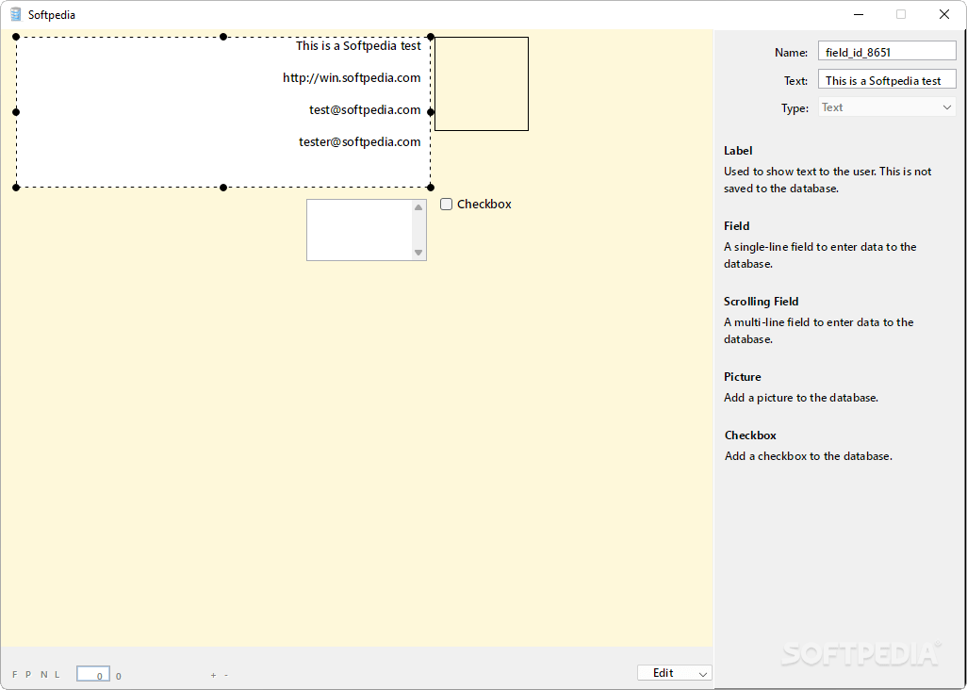This screenshot has height=690, width=967.
Task: Click the left-middle resize handle of selection
Action: coord(16,112)
